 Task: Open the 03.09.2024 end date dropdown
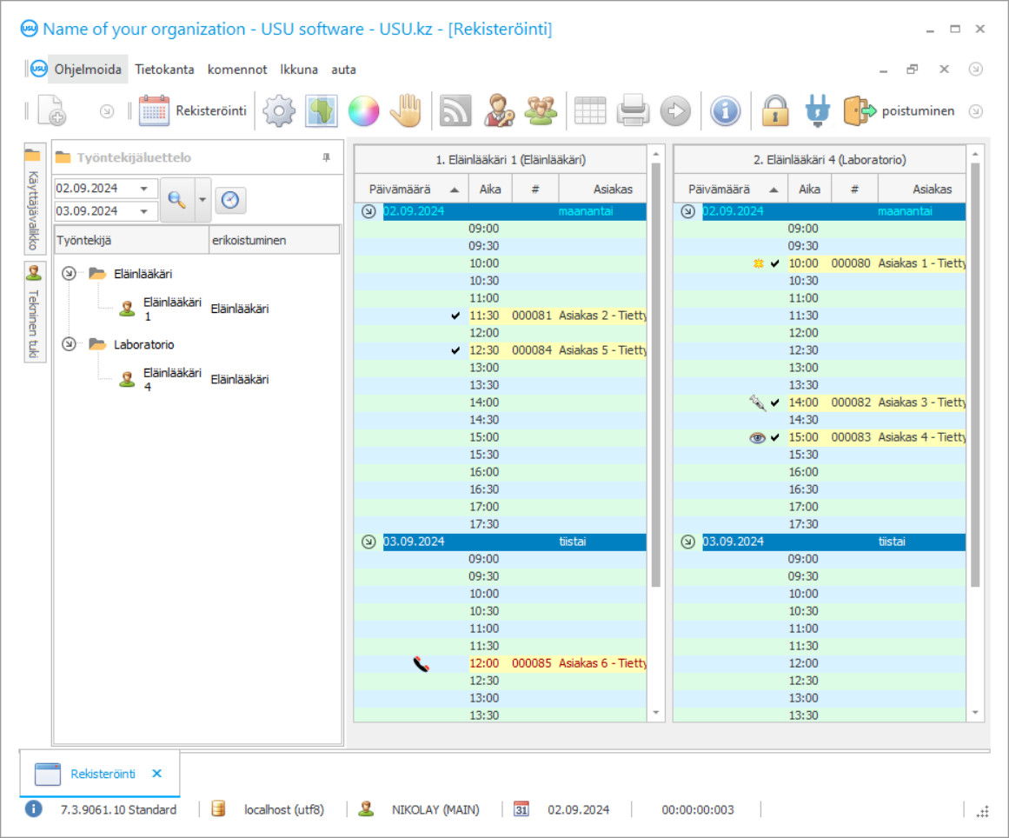point(144,211)
